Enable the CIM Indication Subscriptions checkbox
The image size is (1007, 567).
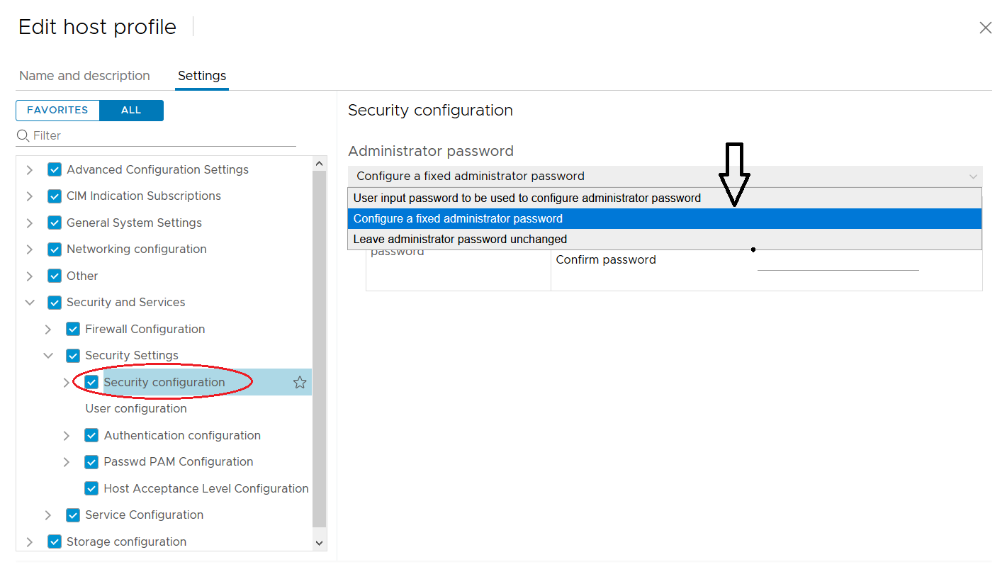(x=55, y=196)
